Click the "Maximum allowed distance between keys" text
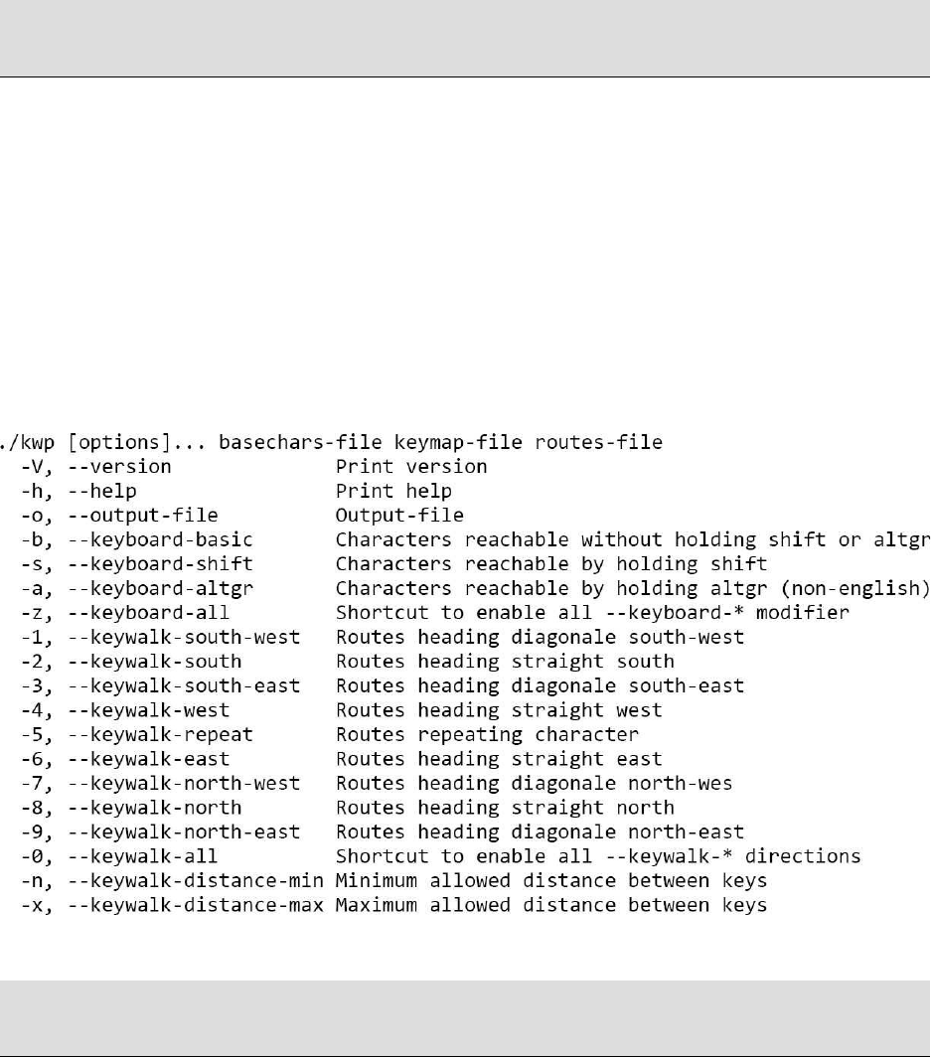The height and width of the screenshot is (1057, 931). (551, 905)
